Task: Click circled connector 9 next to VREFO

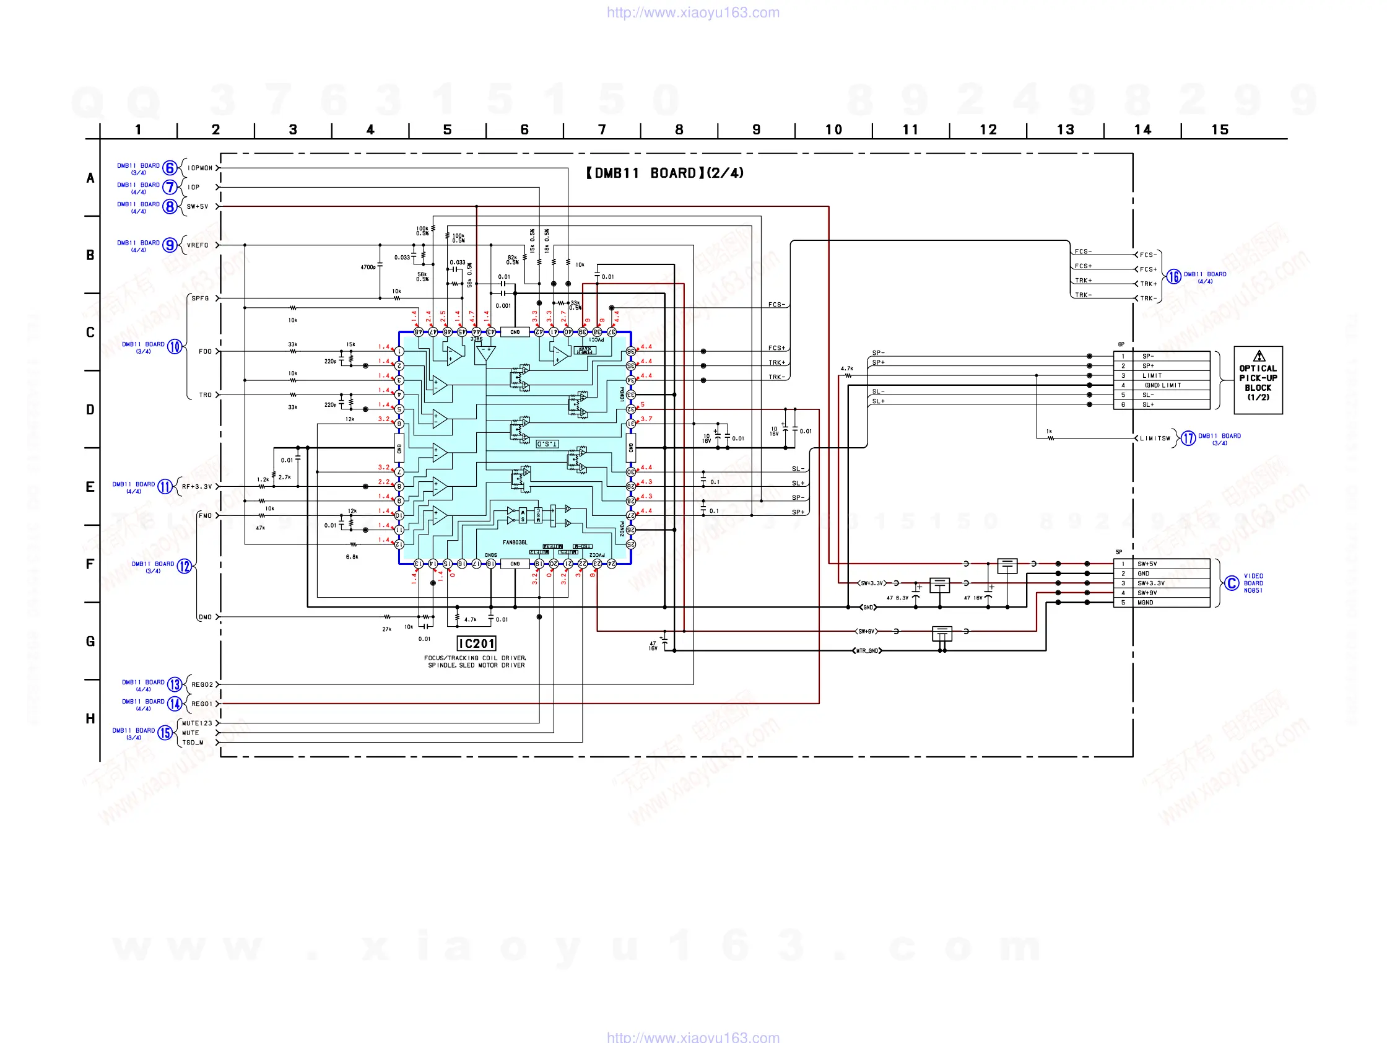Action: 169,245
